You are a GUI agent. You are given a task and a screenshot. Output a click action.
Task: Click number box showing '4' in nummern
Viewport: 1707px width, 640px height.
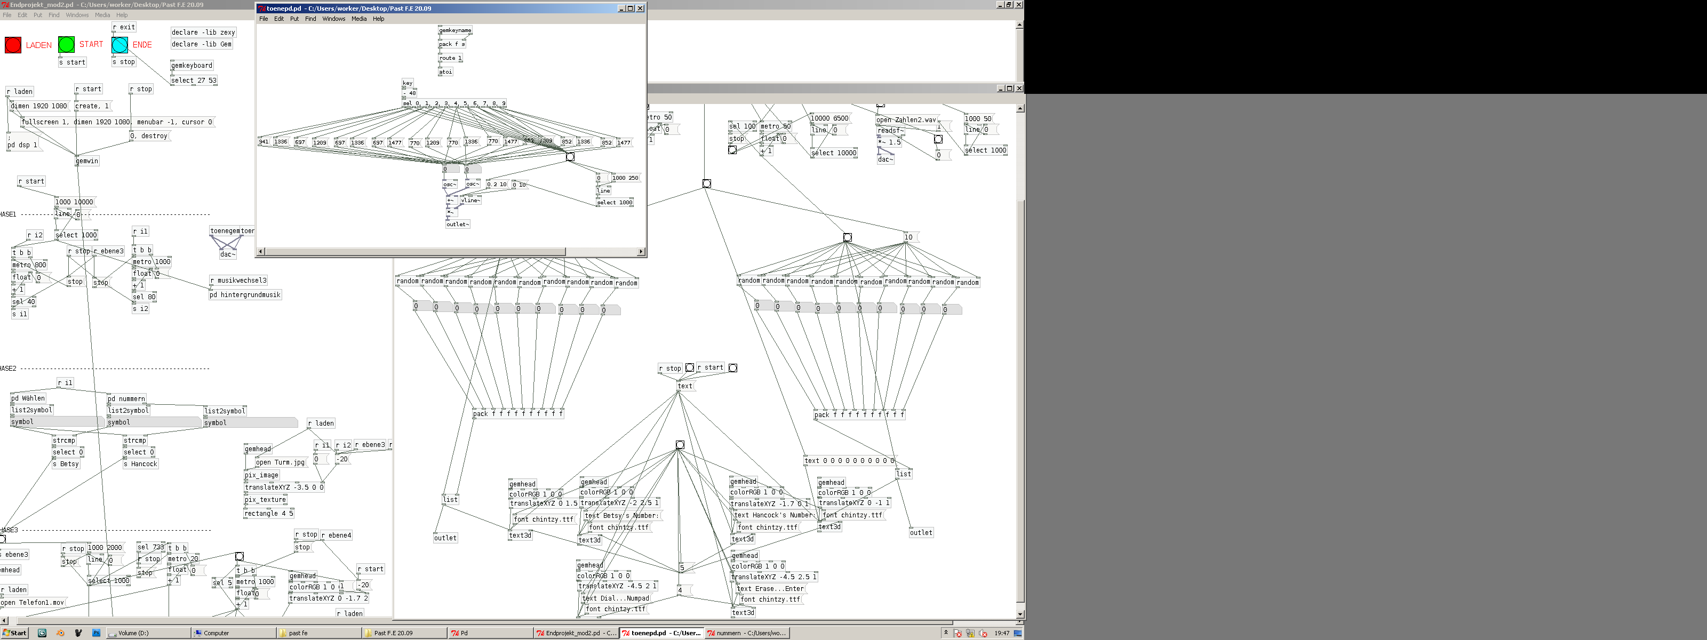[684, 590]
